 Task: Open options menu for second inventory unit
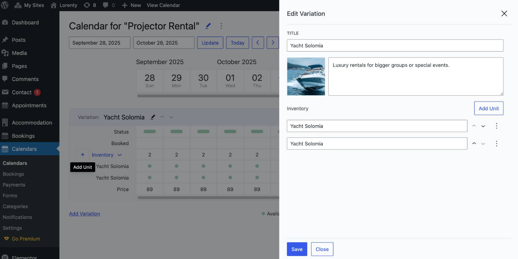(496, 144)
